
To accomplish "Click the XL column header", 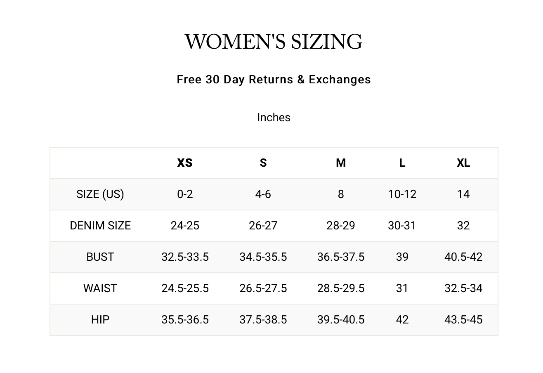I will [463, 163].
